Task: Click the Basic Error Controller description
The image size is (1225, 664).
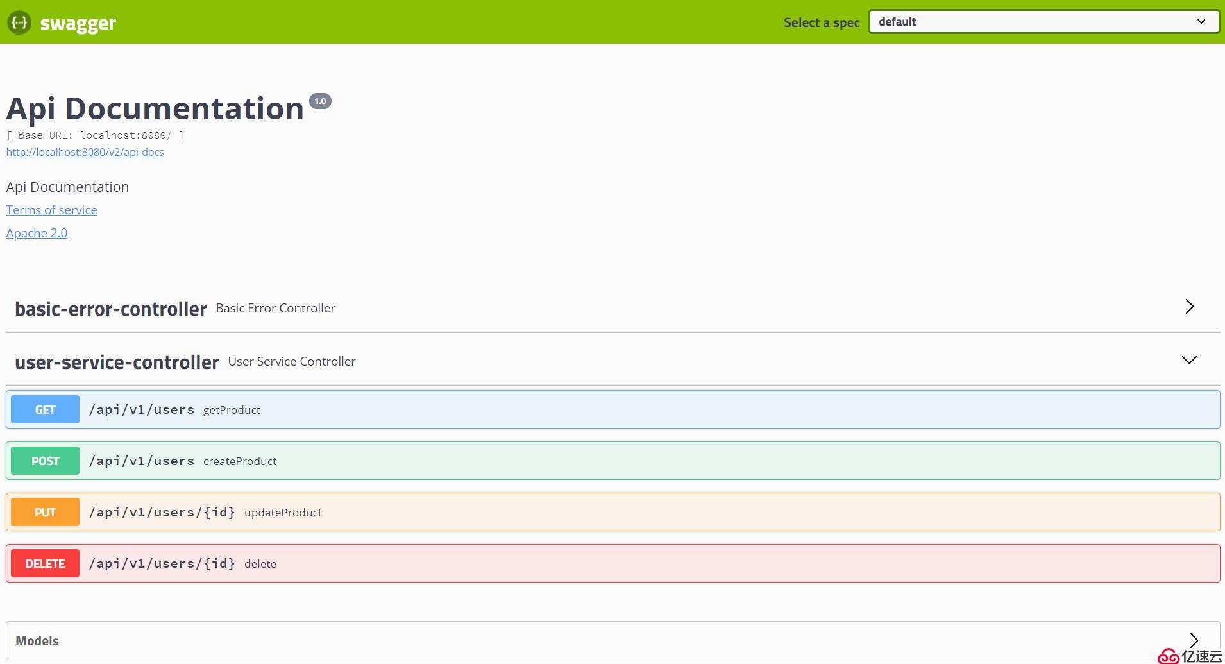Action: (276, 309)
